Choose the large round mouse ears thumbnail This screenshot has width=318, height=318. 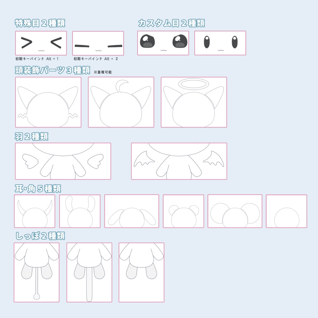pyautogui.click(x=235, y=211)
